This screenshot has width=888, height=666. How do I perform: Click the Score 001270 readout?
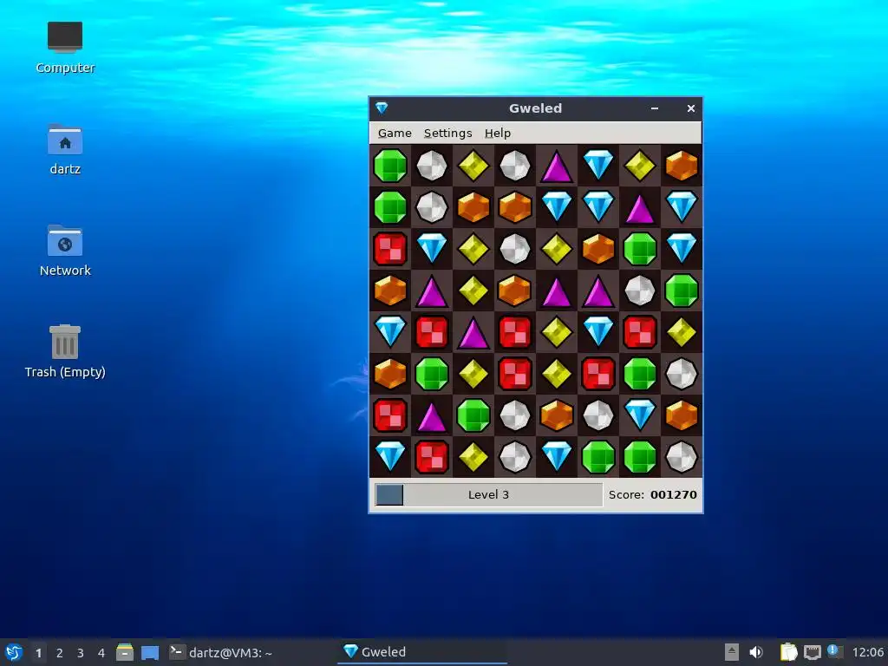coord(652,495)
